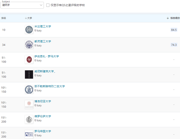The width and height of the screenshot is (180, 139).
Task: Open the 那不勒斯腓特烈二世大学 link
Action: pyautogui.click(x=50, y=86)
